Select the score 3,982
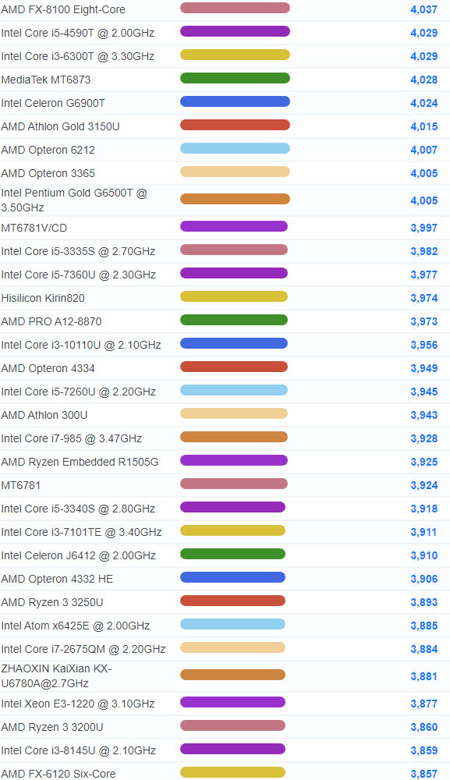Screen dimensions: 450x780 click(423, 251)
